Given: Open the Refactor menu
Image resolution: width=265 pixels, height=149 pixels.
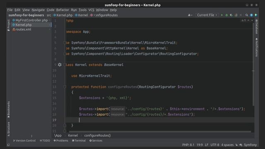Looking at the screenshot, I should tap(63, 10).
